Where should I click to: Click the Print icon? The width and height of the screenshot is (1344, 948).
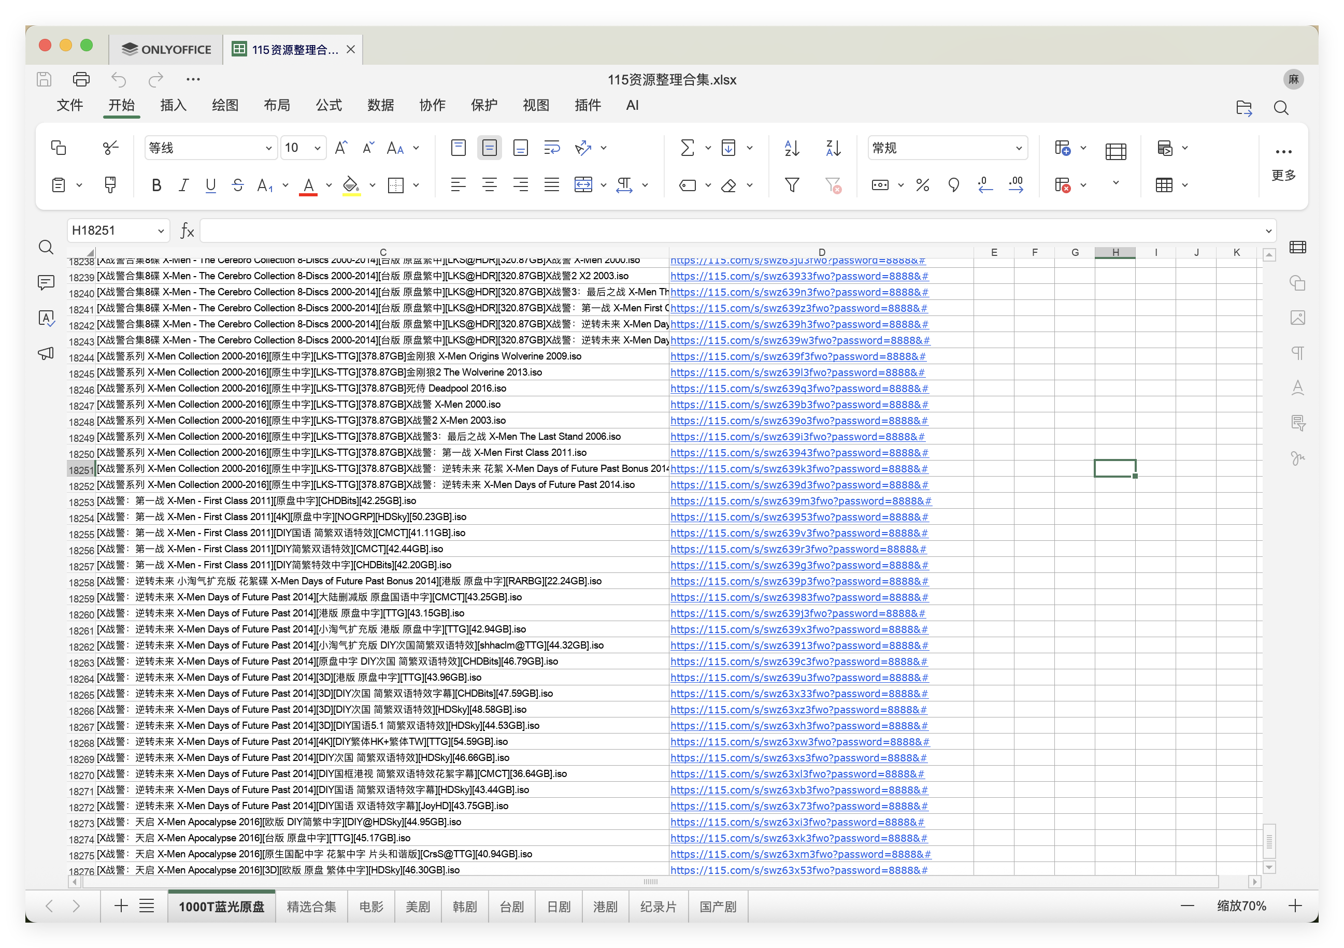coord(81,79)
